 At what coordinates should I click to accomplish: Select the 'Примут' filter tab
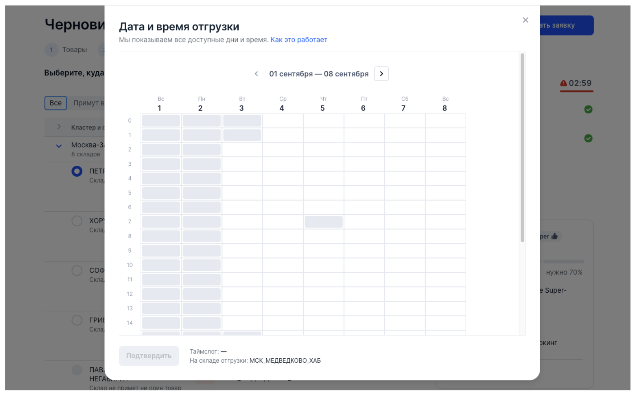point(89,103)
